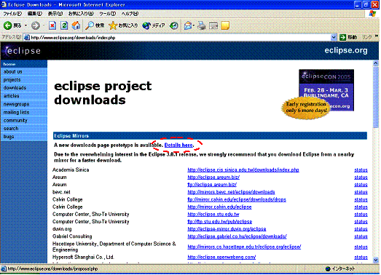Open the duvin.org mirror URL
The height and width of the screenshot is (275, 381).
click(227, 229)
